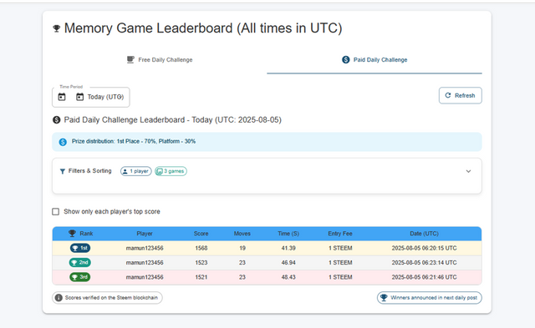Screen dimensions: 535x328
Task: Select the Paid Daily Challenge tab
Action: 374,60
